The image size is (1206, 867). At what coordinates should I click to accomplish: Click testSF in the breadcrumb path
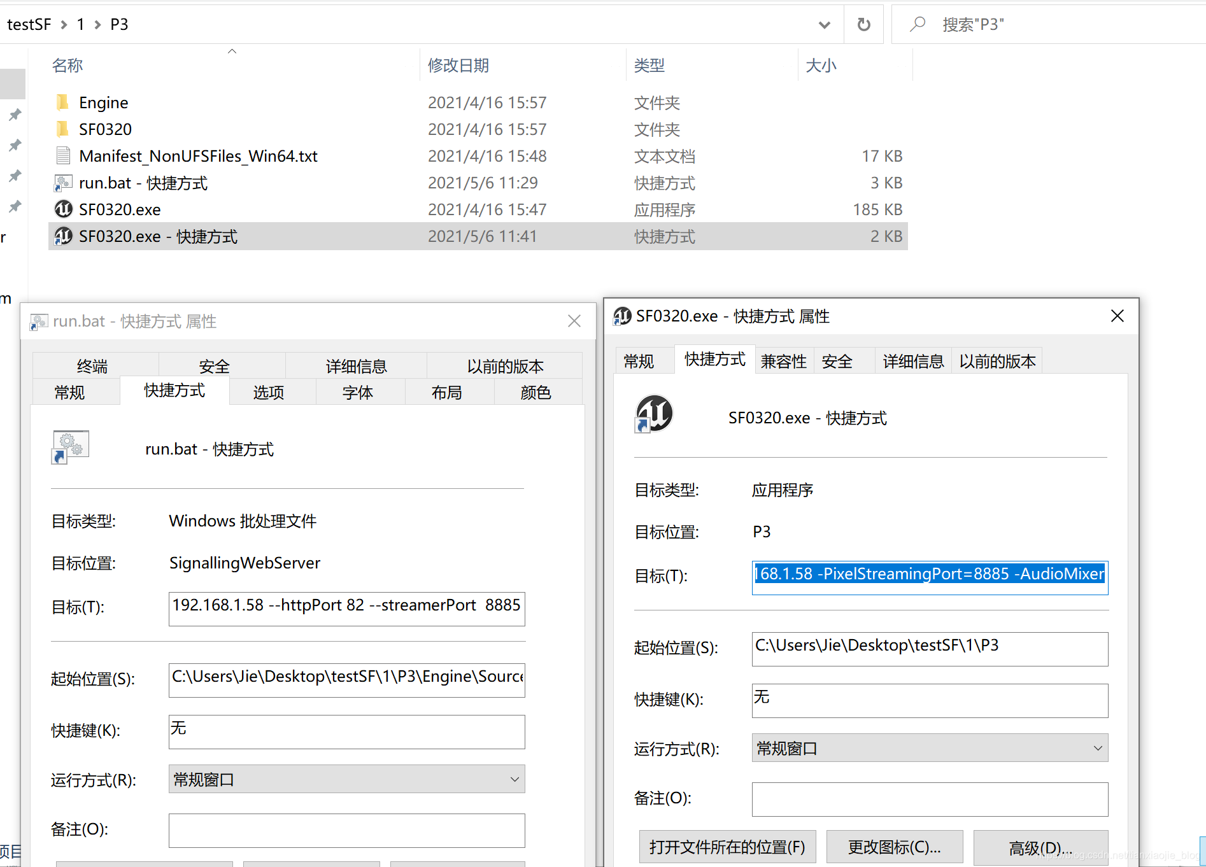pyautogui.click(x=29, y=24)
